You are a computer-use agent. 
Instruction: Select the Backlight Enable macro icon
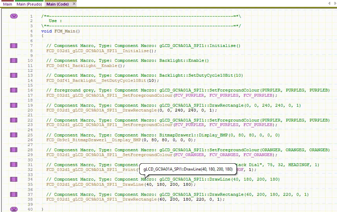tap(14, 60)
